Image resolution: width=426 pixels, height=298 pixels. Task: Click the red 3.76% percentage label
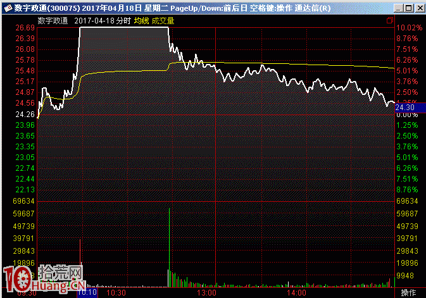click(407, 82)
